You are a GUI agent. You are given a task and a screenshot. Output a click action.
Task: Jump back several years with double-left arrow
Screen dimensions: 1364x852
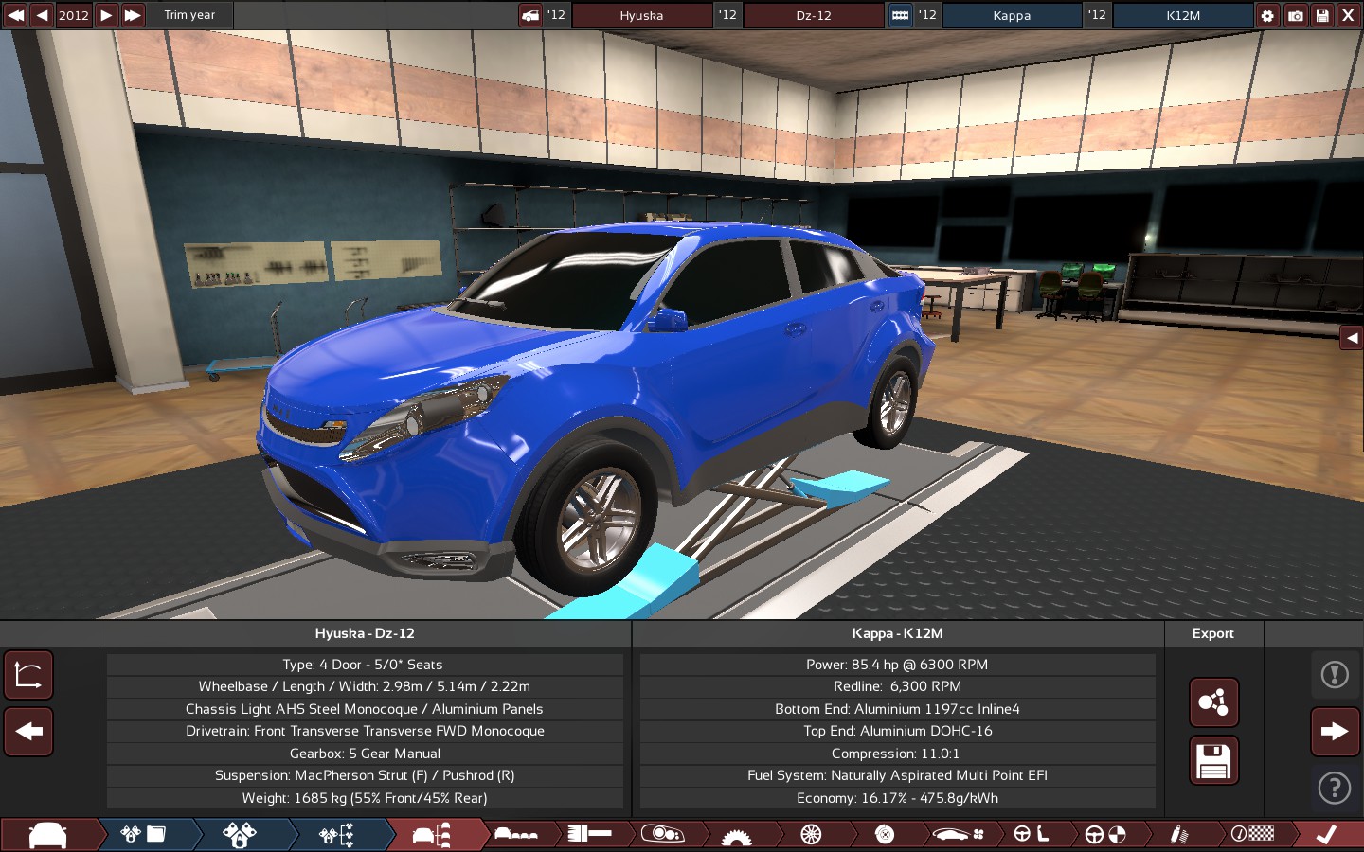coord(15,15)
